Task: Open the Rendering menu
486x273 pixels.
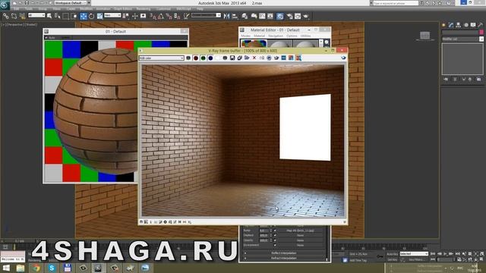Action: [x=144, y=9]
